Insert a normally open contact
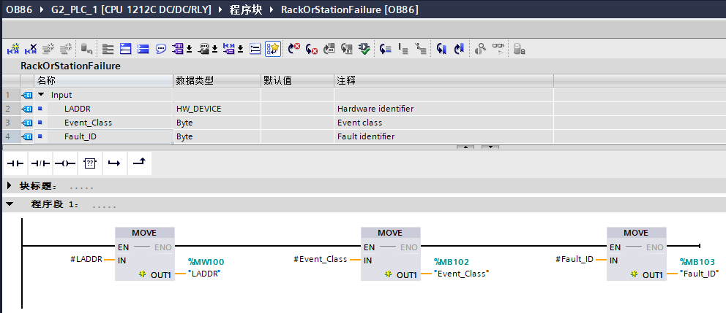 pos(15,163)
